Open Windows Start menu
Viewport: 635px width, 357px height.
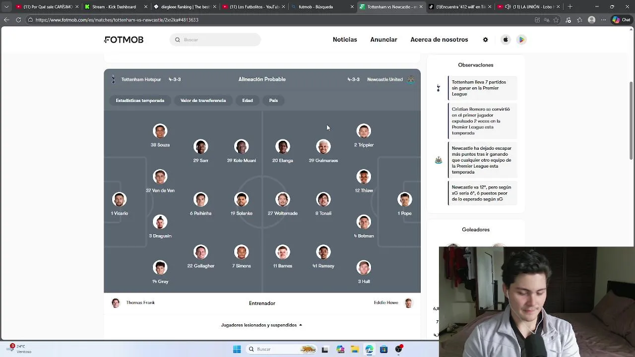[237, 349]
